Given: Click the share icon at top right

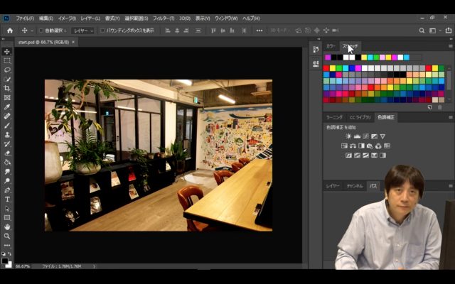Looking at the screenshot, I should [449, 30].
